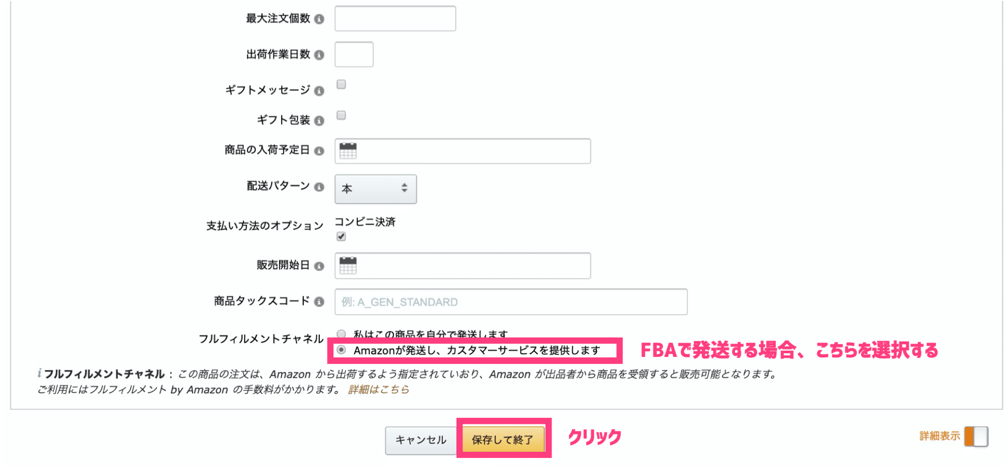Screen dimensions: 1007x466
Task: Open the 詳細はこちら link
Action: click(x=379, y=390)
